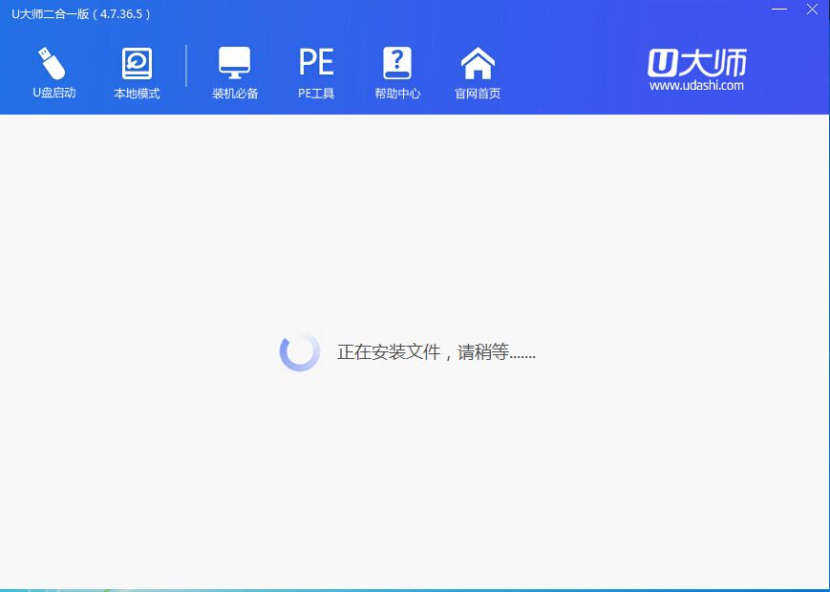Click the U大师 brand logo
Image resolution: width=830 pixels, height=592 pixels.
click(696, 62)
